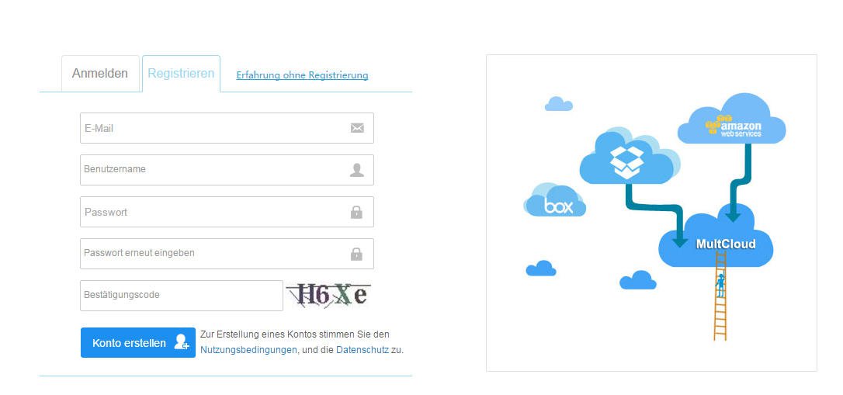
Task: Click the padlock icon in Passwort field
Action: 356,212
